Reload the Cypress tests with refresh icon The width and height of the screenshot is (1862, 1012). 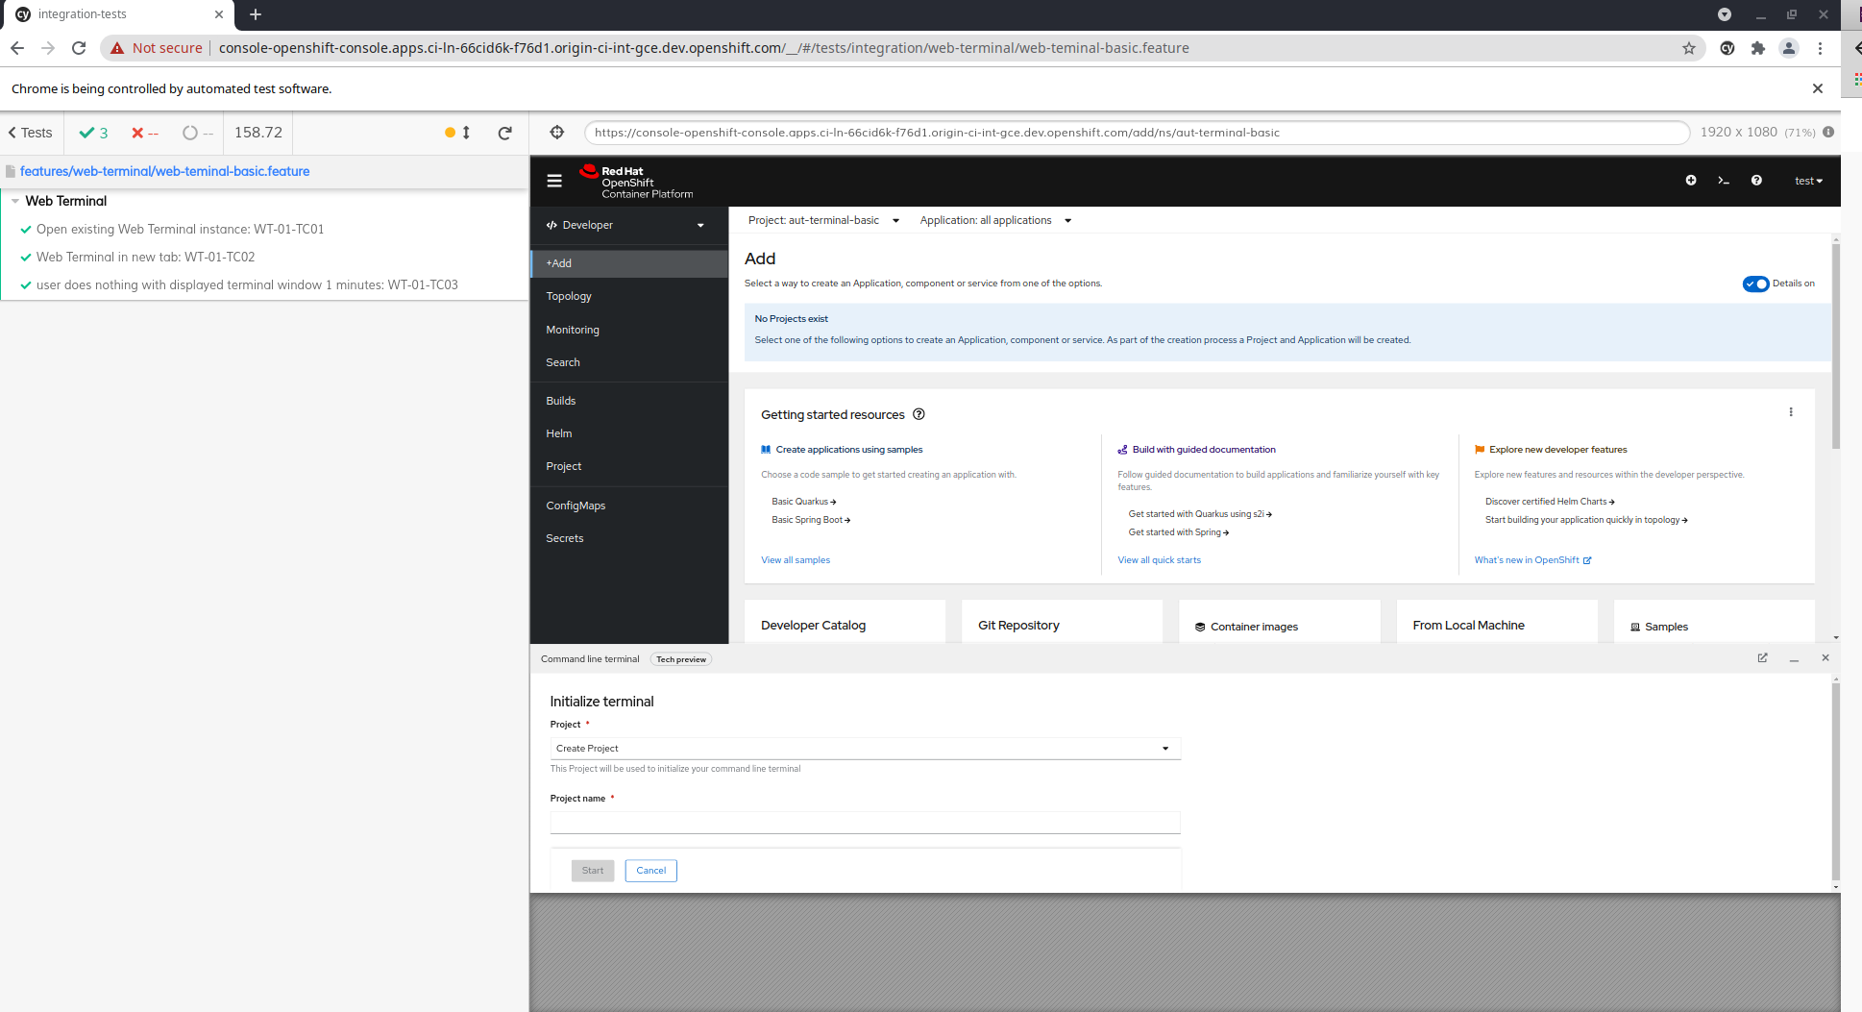click(504, 133)
